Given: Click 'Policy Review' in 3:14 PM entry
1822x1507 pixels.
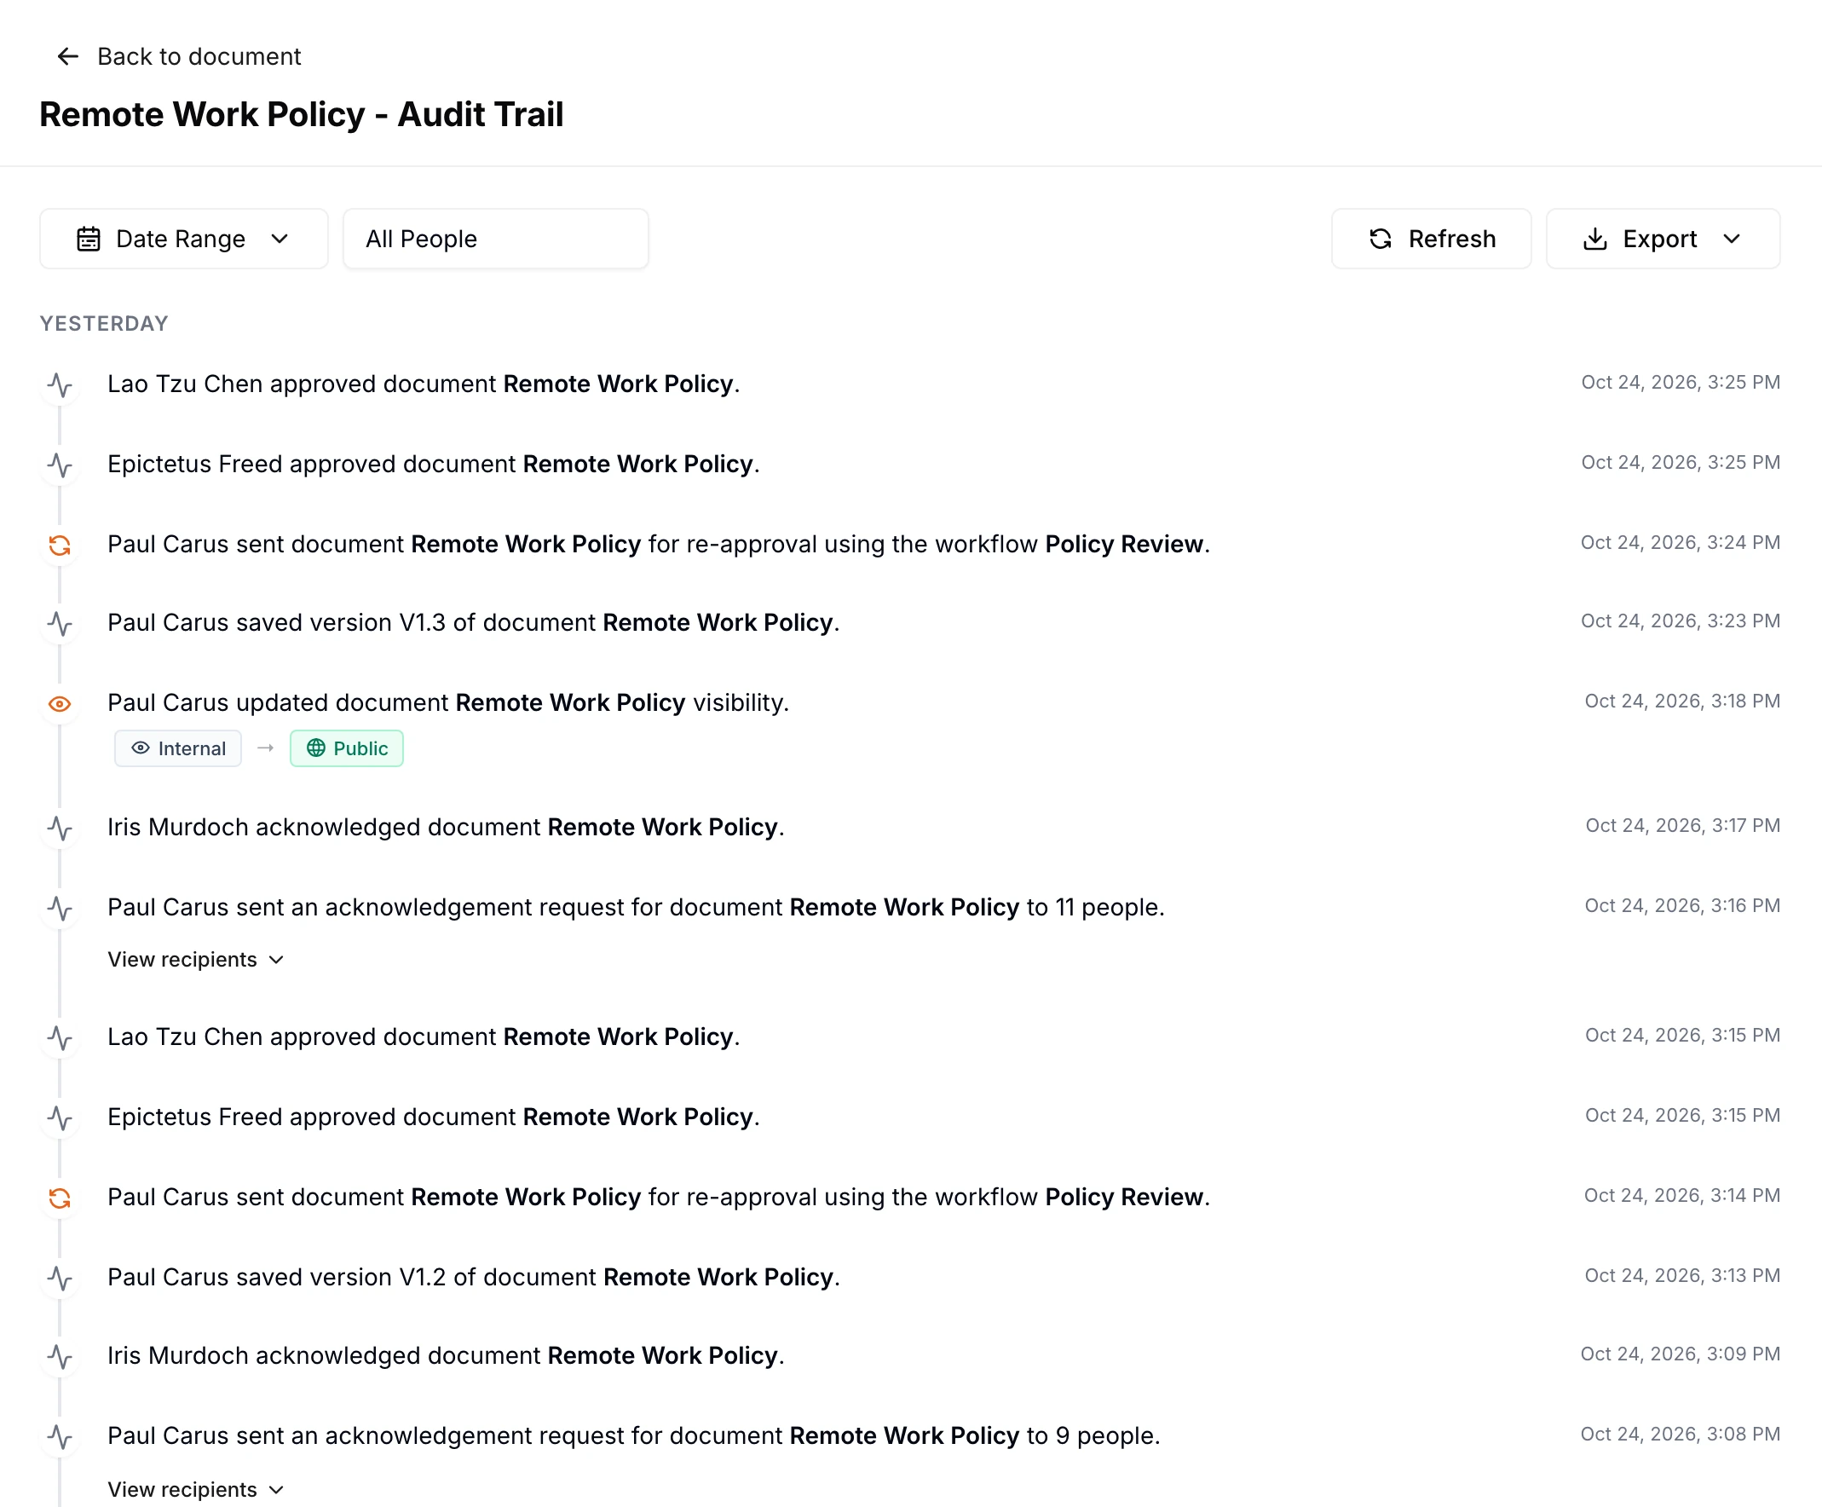Looking at the screenshot, I should tap(1124, 1198).
